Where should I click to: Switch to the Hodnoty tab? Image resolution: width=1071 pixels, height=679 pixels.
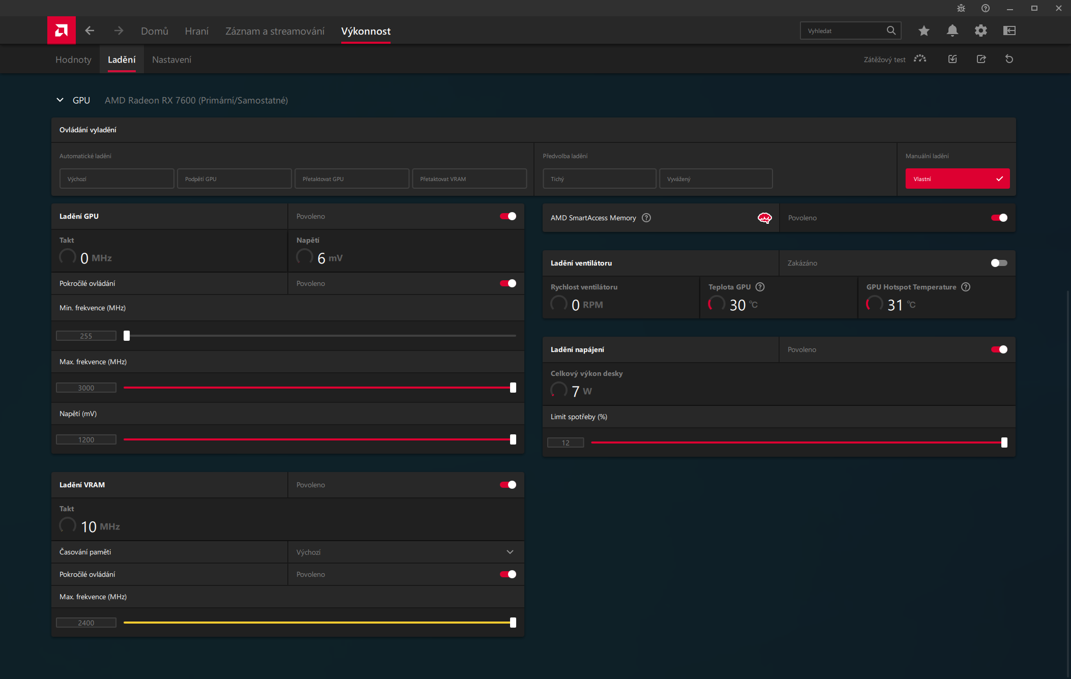click(73, 60)
